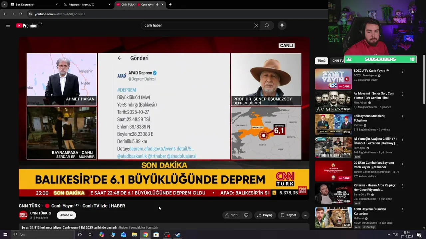View site information icon in address bar
Screen dimensions: 426x239
[x=30, y=14]
